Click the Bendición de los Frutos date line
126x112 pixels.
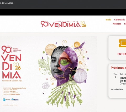pyautogui.click(x=14, y=88)
